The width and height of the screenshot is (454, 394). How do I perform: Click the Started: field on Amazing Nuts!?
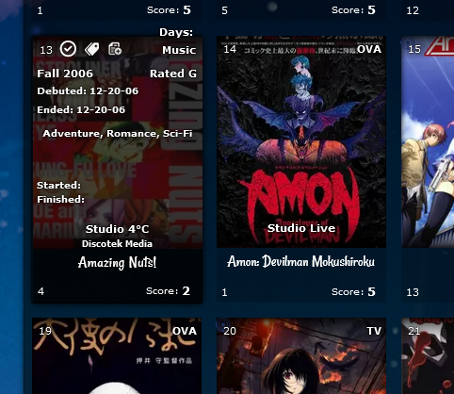[x=58, y=186]
